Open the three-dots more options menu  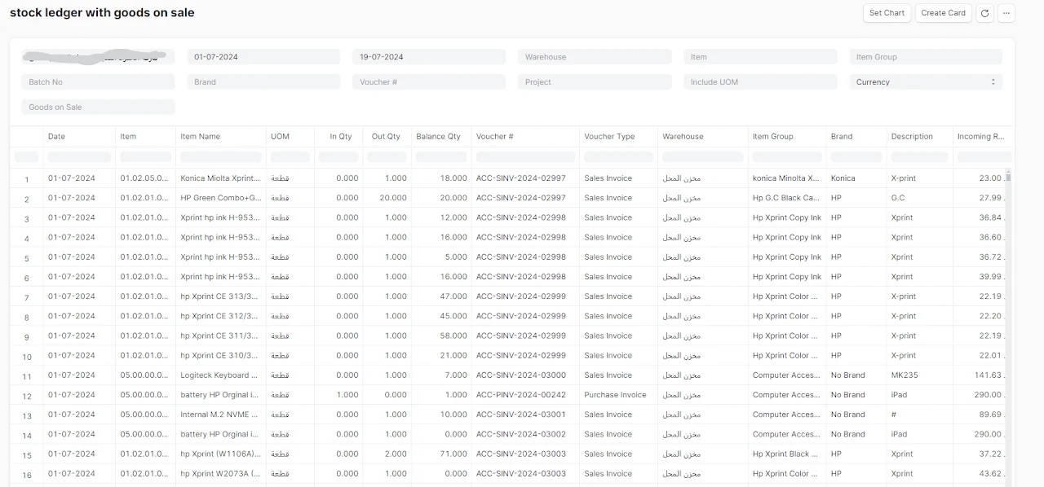click(1006, 13)
